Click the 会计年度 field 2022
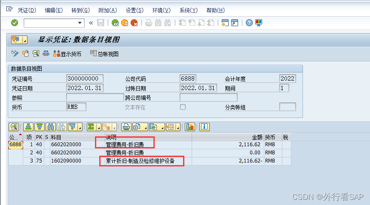The image size is (370, 205). tap(287, 78)
